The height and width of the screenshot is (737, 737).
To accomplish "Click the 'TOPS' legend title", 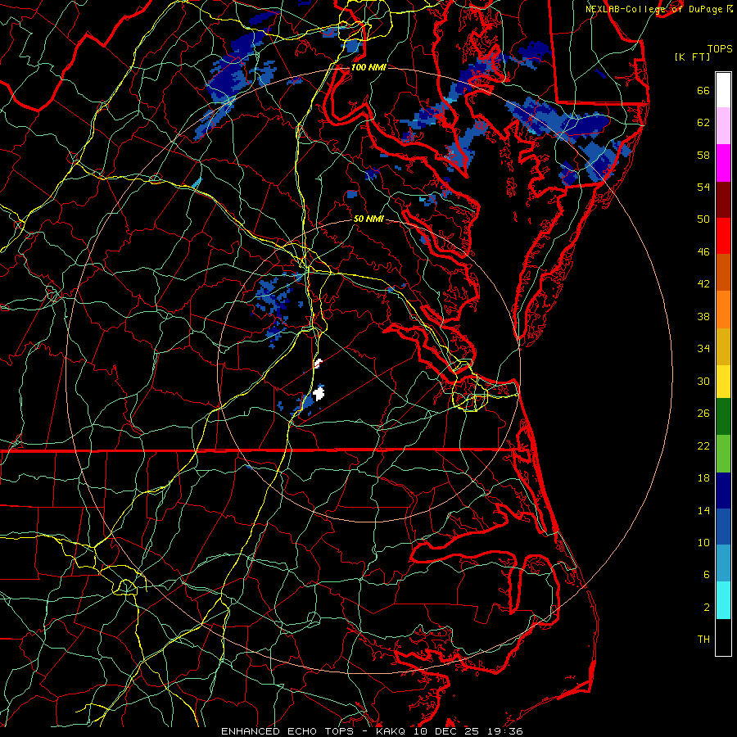I will pos(720,49).
